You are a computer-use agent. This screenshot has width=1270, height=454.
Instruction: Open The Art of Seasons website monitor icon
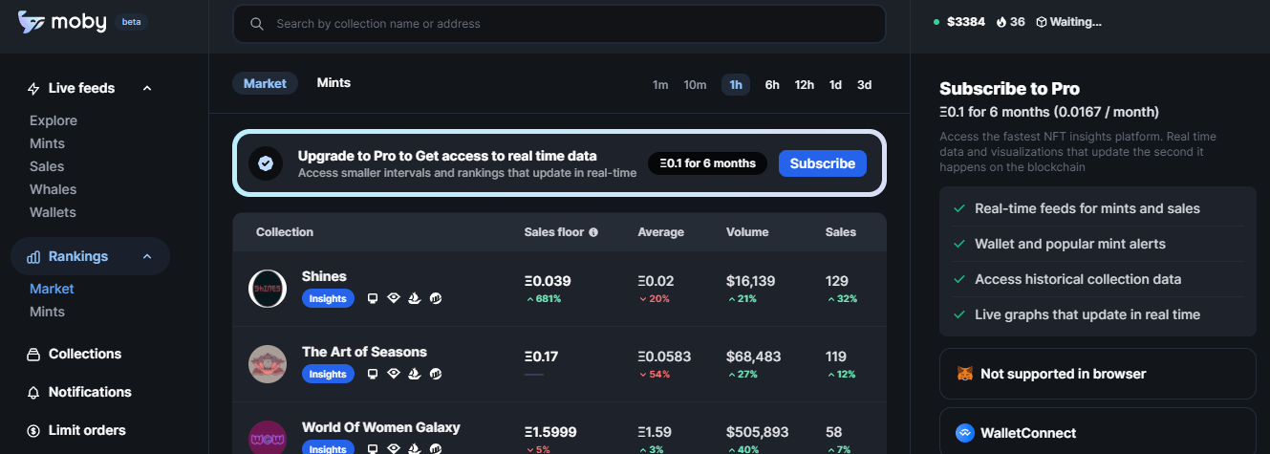[373, 375]
